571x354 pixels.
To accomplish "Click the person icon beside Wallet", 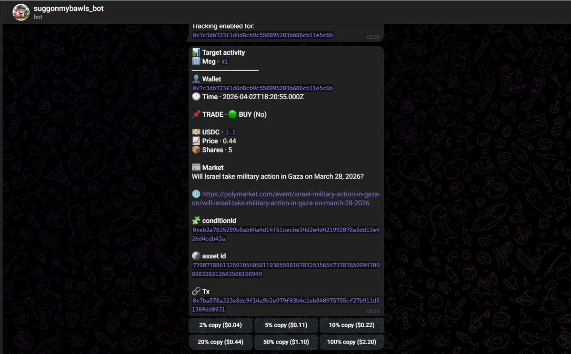I will [x=196, y=79].
